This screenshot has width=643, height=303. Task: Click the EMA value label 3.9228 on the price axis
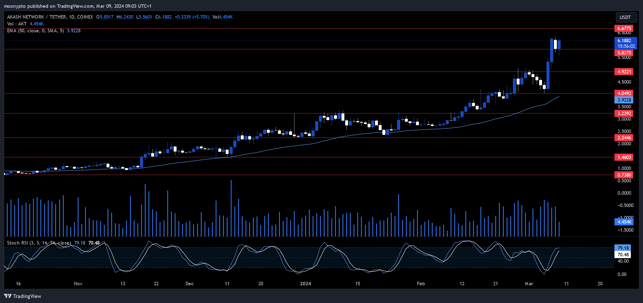pos(624,100)
